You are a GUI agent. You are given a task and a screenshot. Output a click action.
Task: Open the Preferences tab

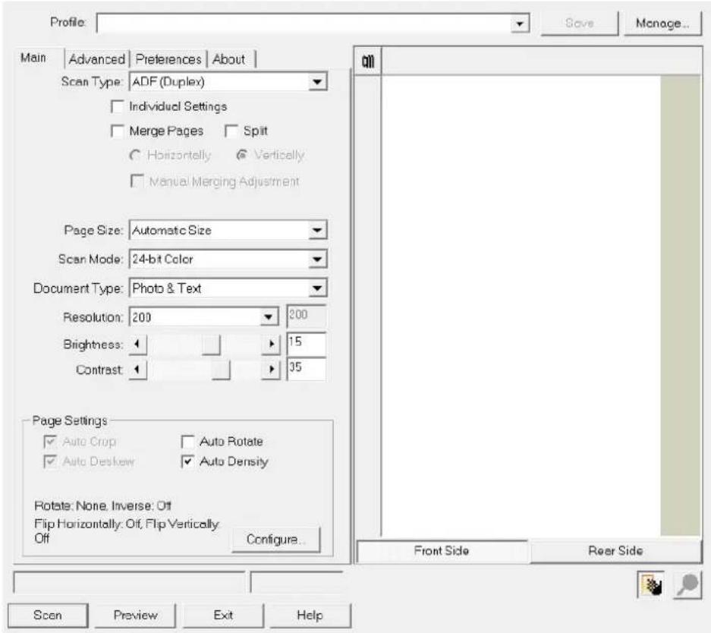168,59
